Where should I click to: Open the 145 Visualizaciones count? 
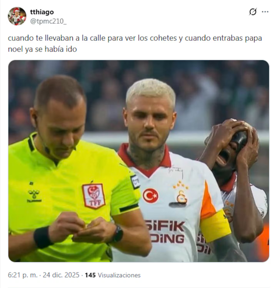(x=113, y=275)
